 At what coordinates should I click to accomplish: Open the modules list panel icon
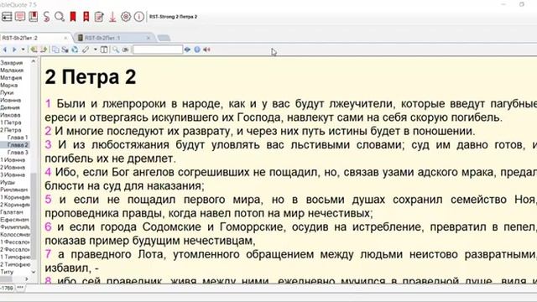pyautogui.click(x=7, y=17)
